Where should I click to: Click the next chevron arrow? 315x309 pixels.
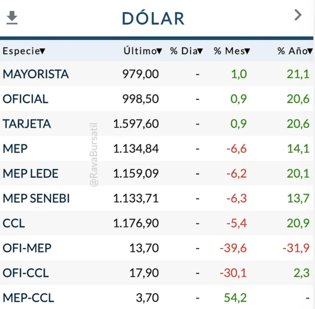[x=298, y=15]
